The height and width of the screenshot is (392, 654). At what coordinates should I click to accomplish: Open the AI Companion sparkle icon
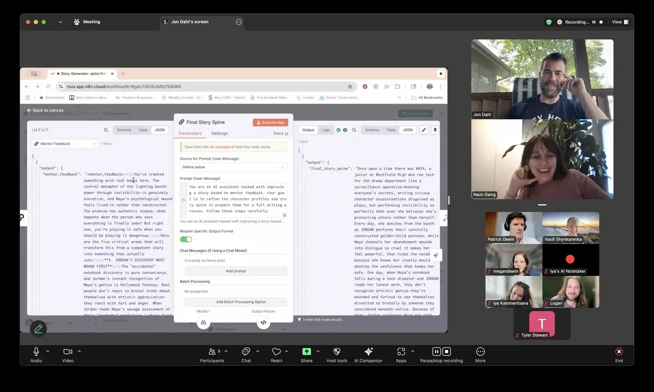pyautogui.click(x=368, y=352)
